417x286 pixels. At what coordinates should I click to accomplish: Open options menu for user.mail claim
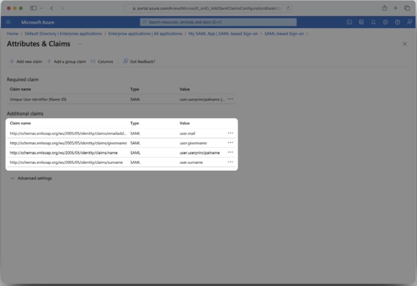point(230,133)
